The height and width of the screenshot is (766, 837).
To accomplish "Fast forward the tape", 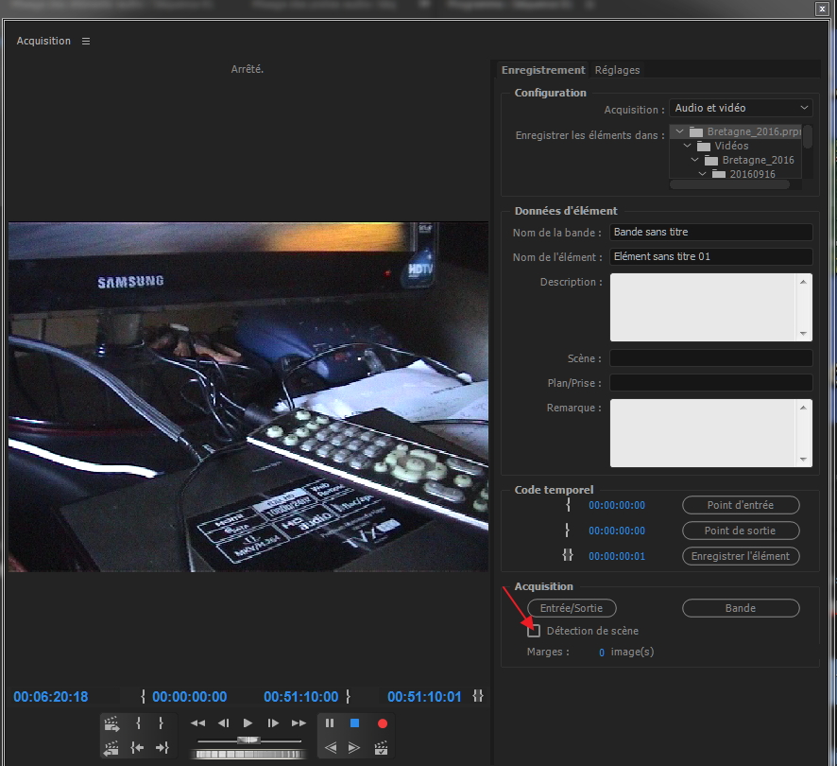I will point(299,723).
